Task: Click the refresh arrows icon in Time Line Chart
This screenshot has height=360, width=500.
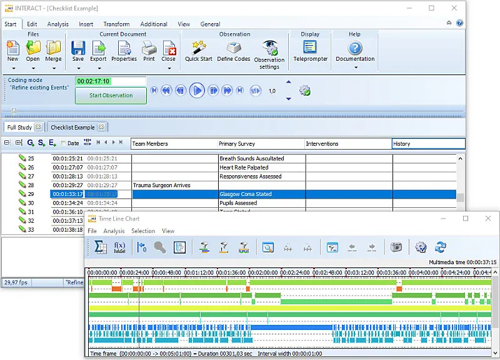Action: coord(441,247)
